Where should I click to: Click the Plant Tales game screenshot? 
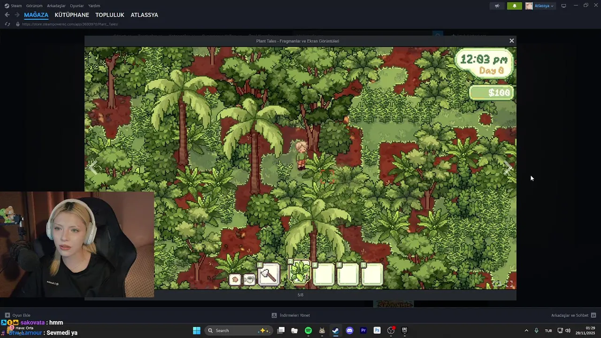[300, 168]
